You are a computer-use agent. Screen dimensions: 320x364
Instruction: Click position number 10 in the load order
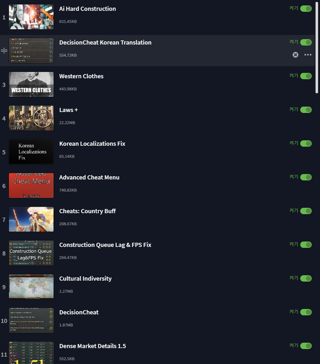click(x=4, y=321)
